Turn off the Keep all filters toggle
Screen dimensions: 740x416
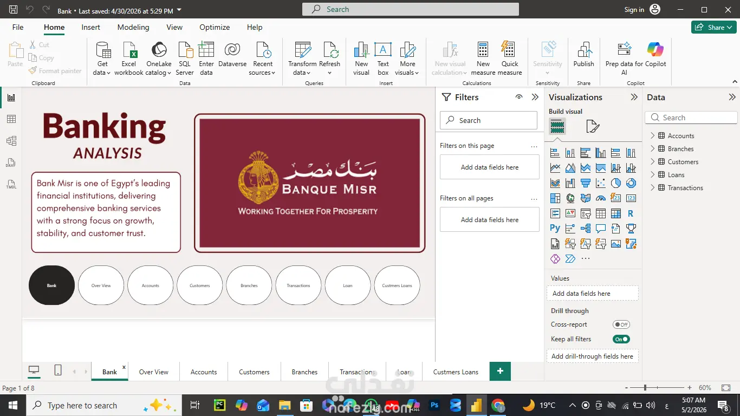coord(621,339)
